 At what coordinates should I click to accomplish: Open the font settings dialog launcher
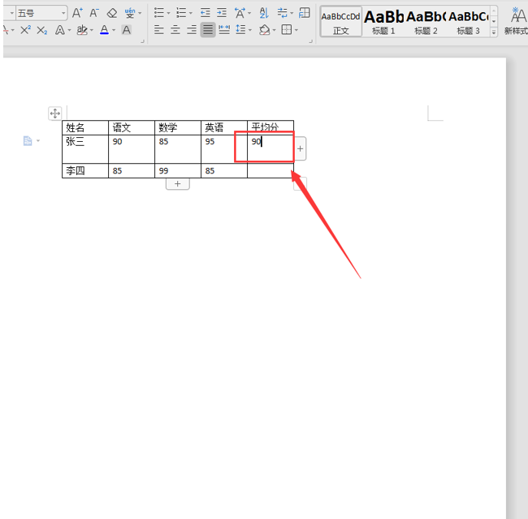(x=142, y=41)
